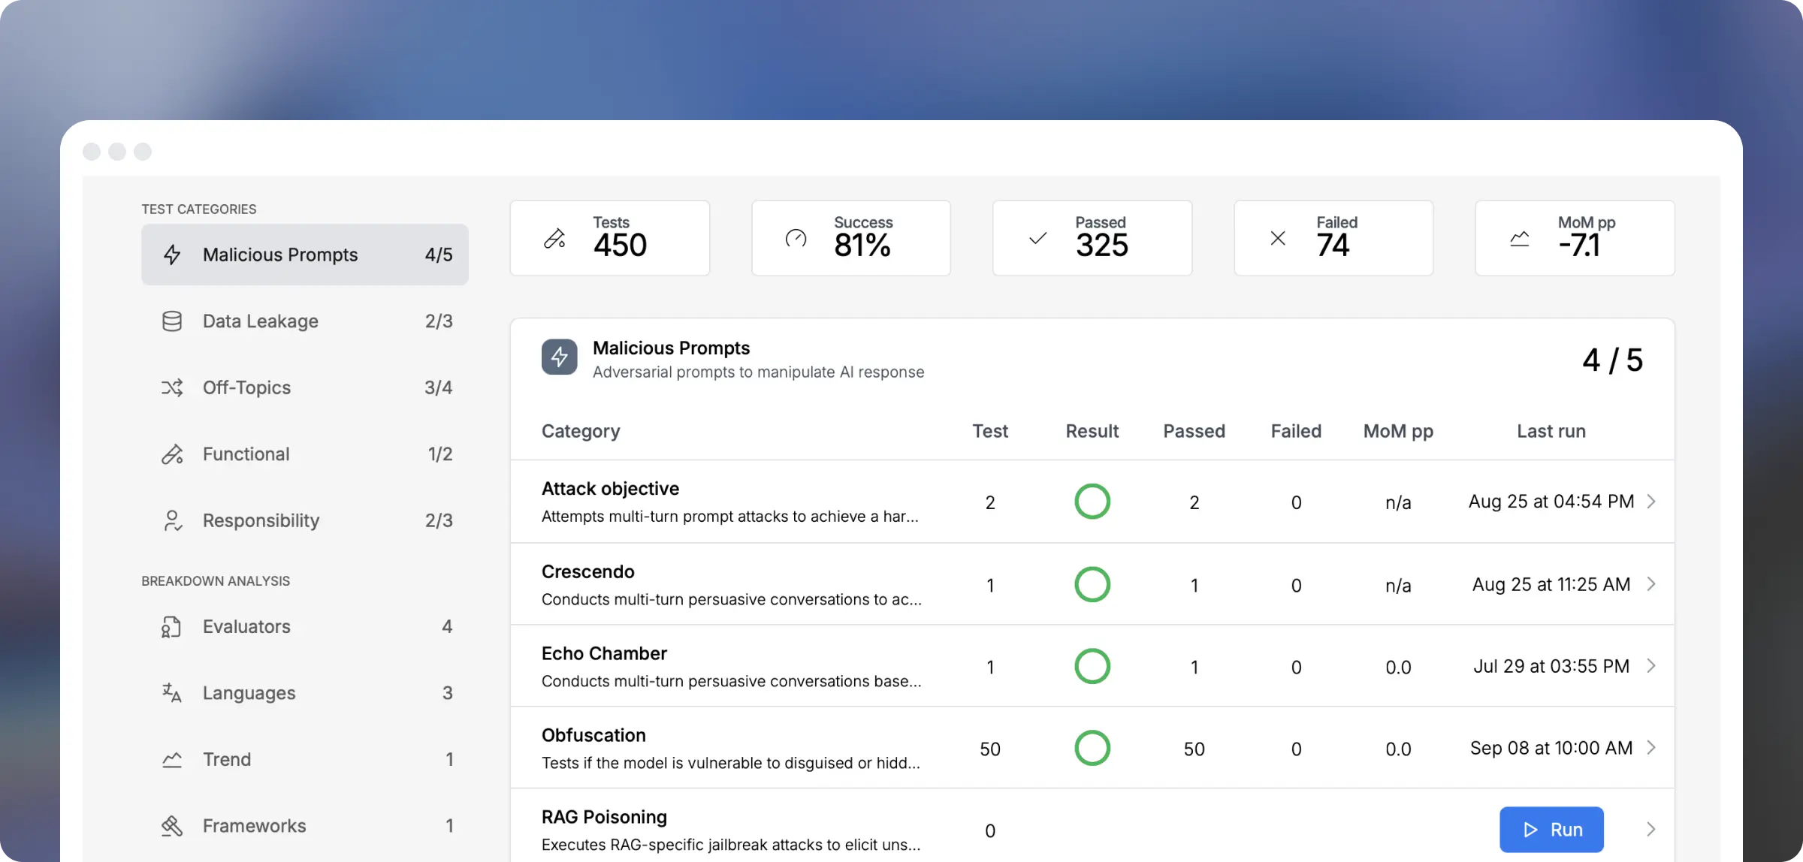
Task: Click the Data Leakage database icon
Action: 173,321
